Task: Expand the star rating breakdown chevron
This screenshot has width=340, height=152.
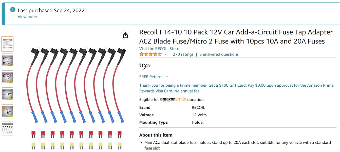Action: tap(166, 54)
